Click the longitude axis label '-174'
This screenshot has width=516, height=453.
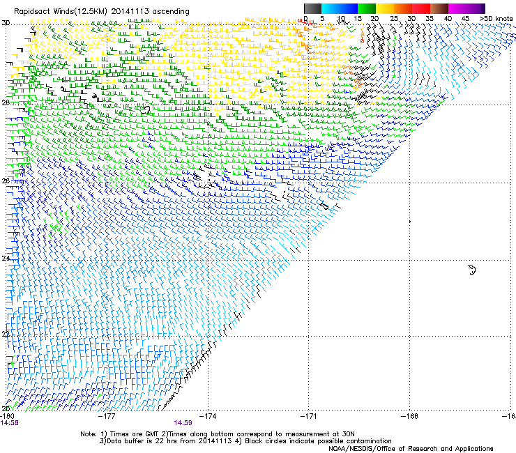tap(208, 416)
